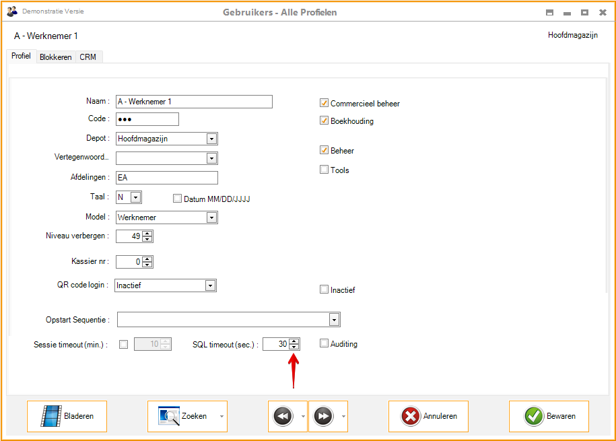Switch to the Blokkeren tab

(x=55, y=57)
